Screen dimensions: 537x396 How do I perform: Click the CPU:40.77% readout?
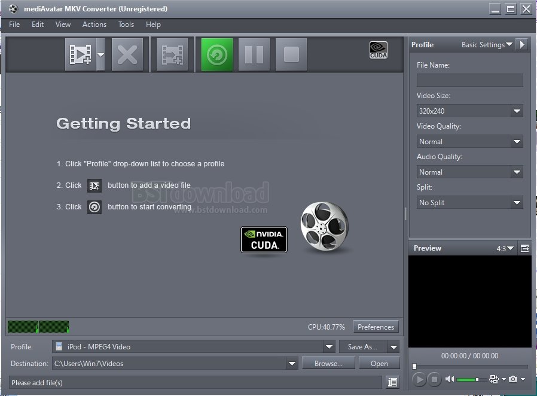326,327
